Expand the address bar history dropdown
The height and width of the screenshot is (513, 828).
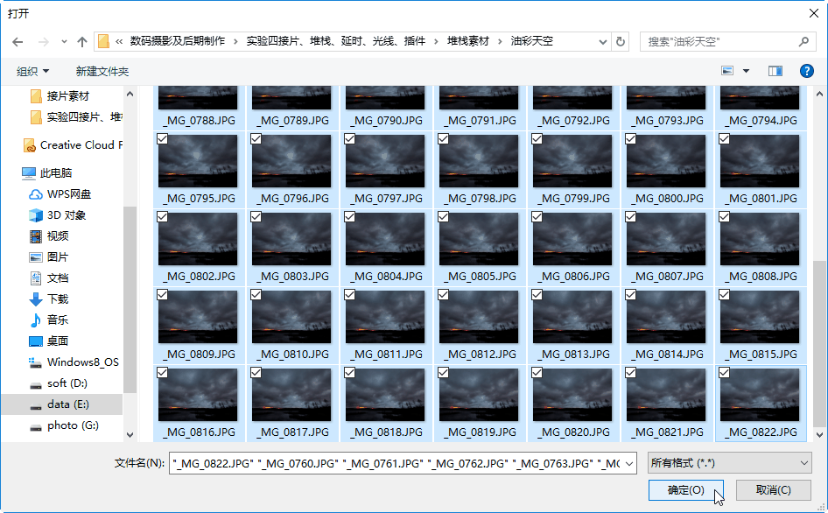[602, 41]
